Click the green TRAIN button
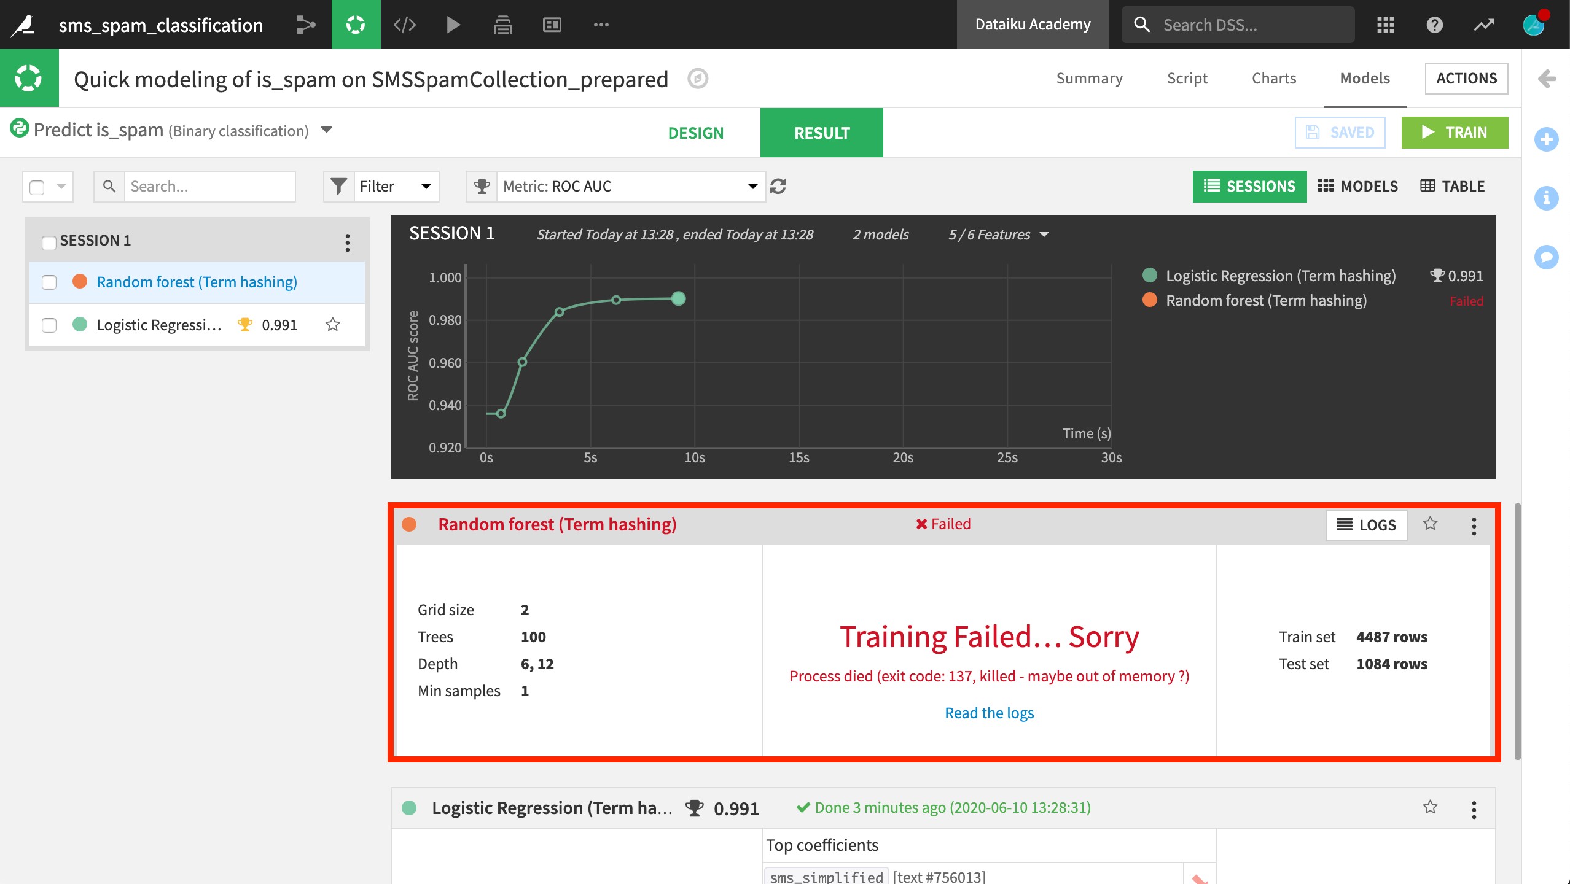 coord(1454,132)
